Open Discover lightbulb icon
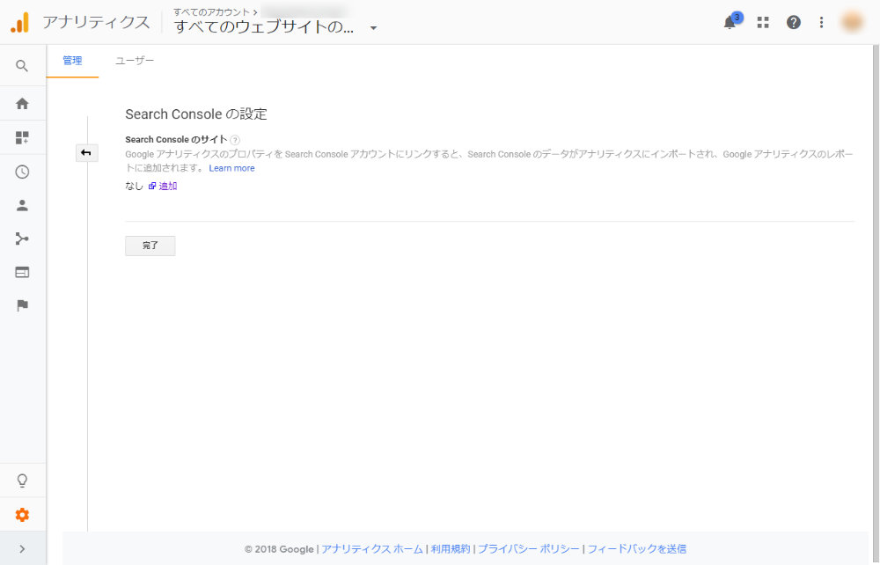880x565 pixels. [x=22, y=481]
